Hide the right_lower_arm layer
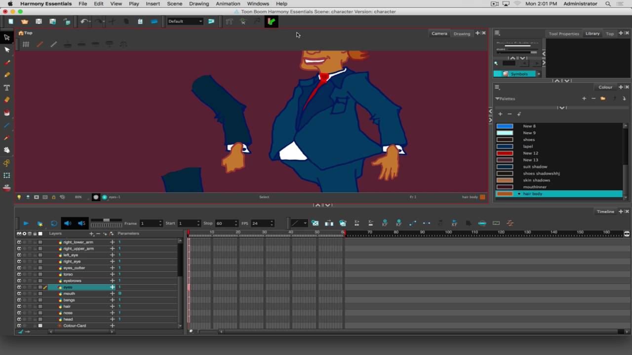Screen dimensions: 632x355 click(x=19, y=242)
